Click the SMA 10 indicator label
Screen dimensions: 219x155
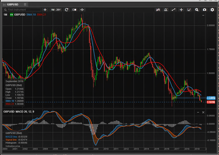click(31, 15)
